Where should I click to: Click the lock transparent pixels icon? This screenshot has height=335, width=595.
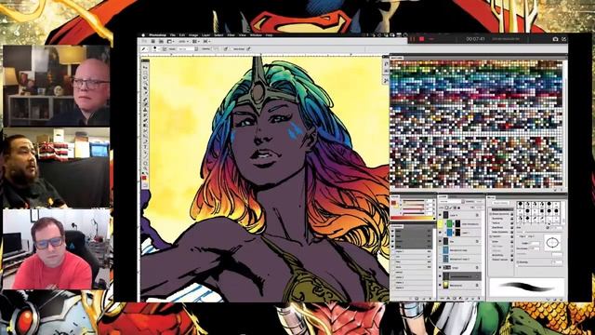pos(447,208)
